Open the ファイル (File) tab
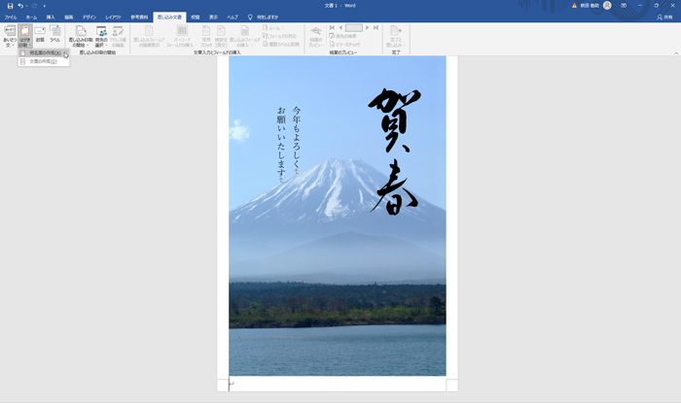 pyautogui.click(x=10, y=17)
